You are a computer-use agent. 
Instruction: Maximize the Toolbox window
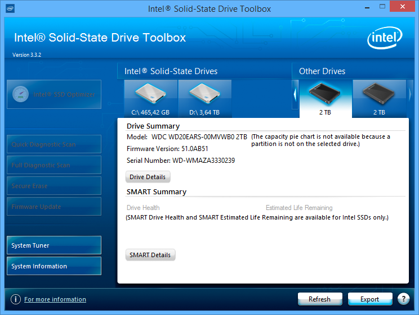382,7
